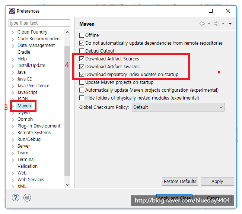Screen dimensions: 242x214
Task: Click the forward navigation arrow icon
Action: tap(216, 23)
